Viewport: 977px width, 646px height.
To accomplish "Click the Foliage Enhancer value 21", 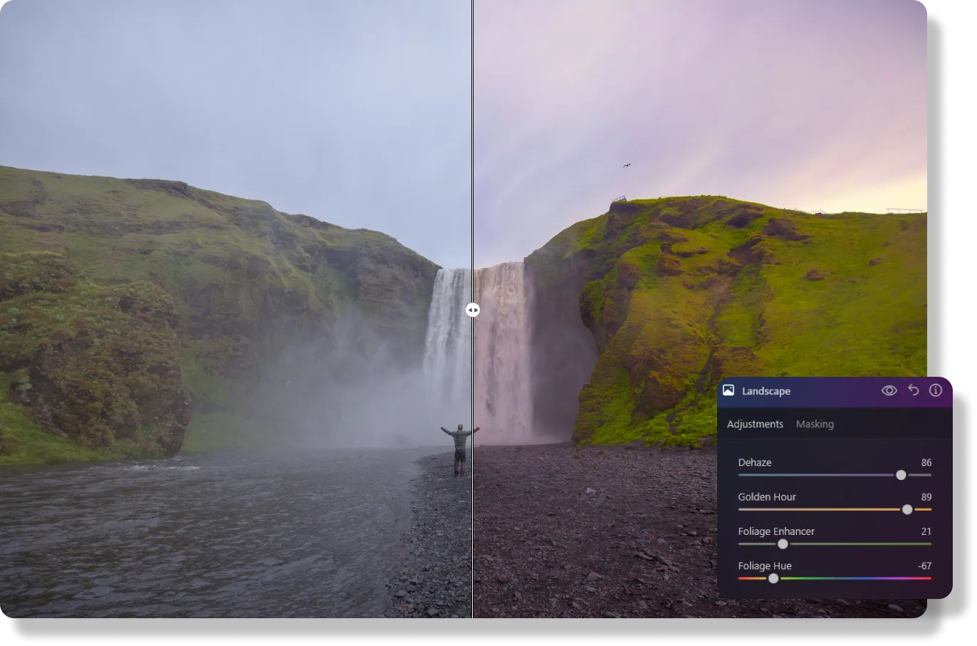I will [x=926, y=531].
